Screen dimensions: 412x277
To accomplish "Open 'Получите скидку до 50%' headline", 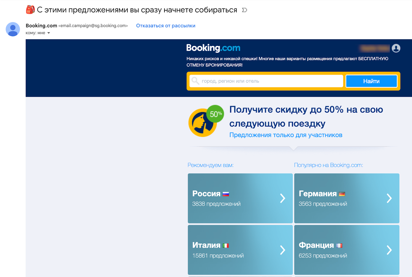I will tap(306, 116).
